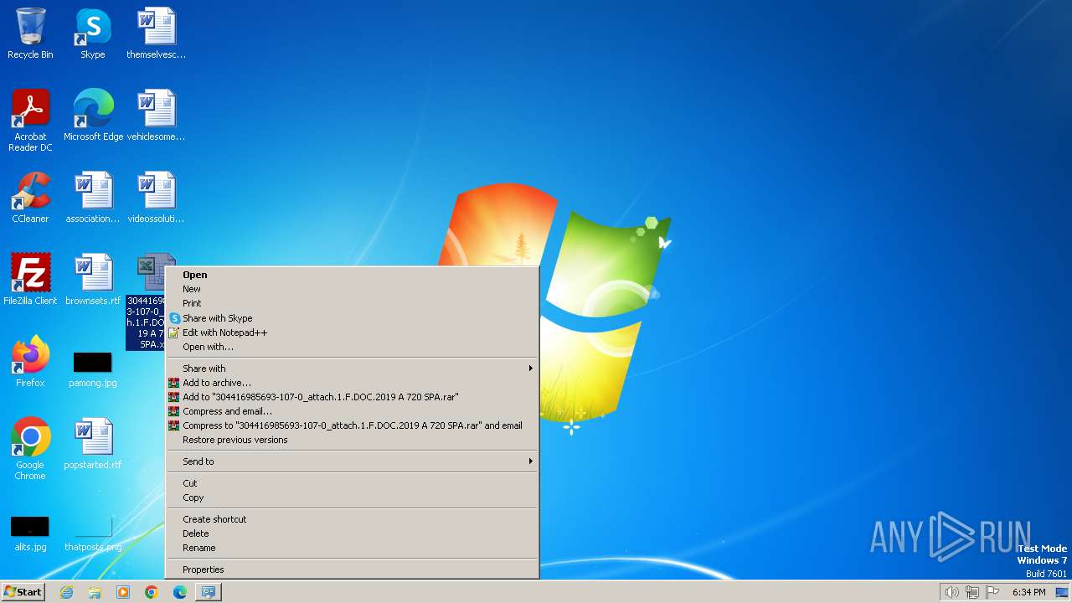The image size is (1072, 603).
Task: Select the pamong.jpg image file
Action: (x=93, y=368)
